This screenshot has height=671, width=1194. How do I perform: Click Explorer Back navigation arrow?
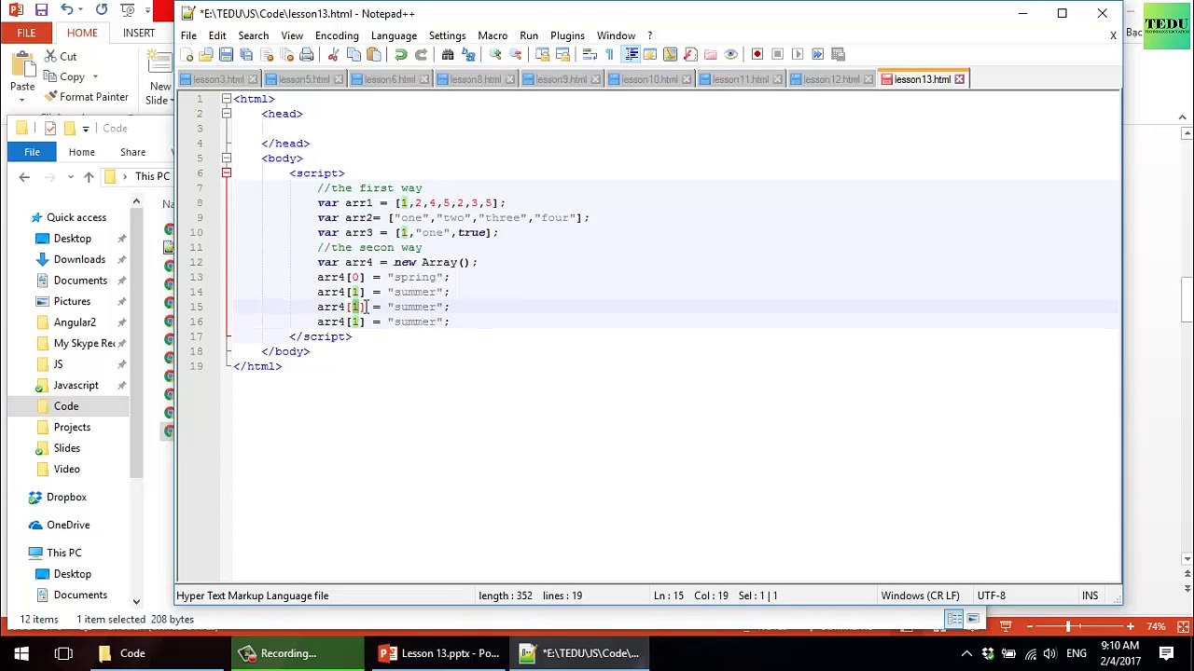(x=24, y=177)
